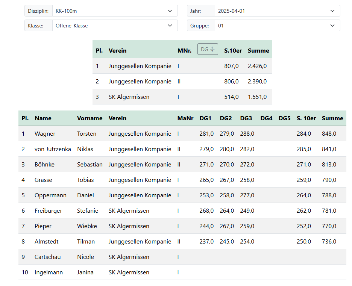Screen dimensions: 352x286
Task: Click the name von Jutrzenka
Action: coord(53,149)
